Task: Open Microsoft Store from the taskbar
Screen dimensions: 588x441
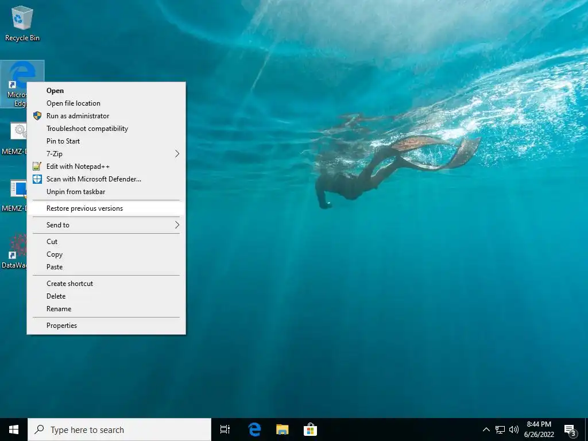Action: [310, 430]
